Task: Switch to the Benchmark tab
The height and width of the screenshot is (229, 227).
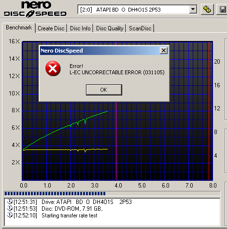Action: (x=19, y=27)
